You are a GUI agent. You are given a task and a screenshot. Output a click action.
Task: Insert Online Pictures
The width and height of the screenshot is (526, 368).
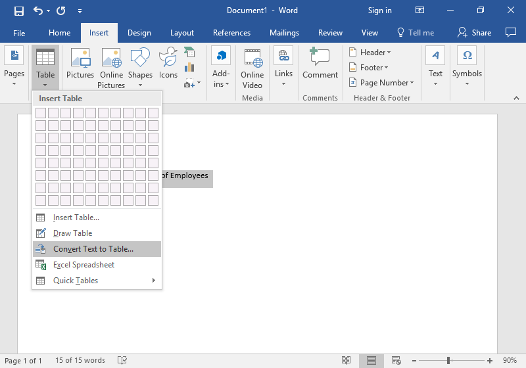pyautogui.click(x=111, y=68)
